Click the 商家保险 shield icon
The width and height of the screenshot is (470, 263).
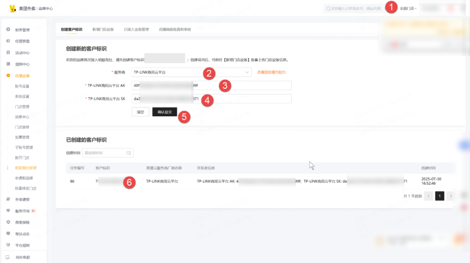tap(8, 222)
